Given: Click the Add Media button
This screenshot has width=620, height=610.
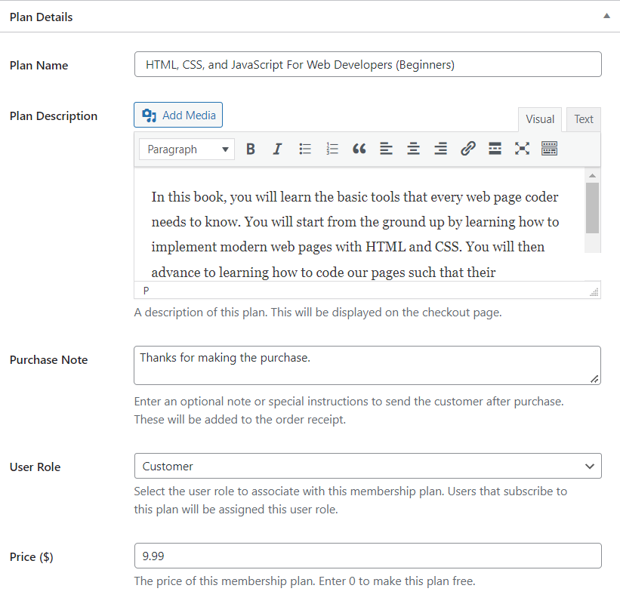Looking at the screenshot, I should [178, 115].
